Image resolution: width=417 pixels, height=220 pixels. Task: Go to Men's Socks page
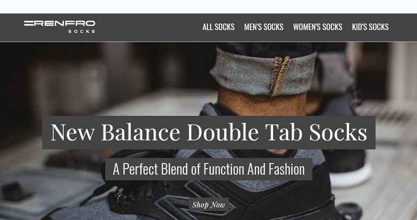[264, 27]
